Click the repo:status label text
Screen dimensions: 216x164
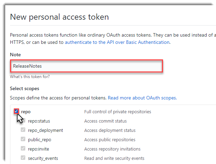[x=39, y=121]
